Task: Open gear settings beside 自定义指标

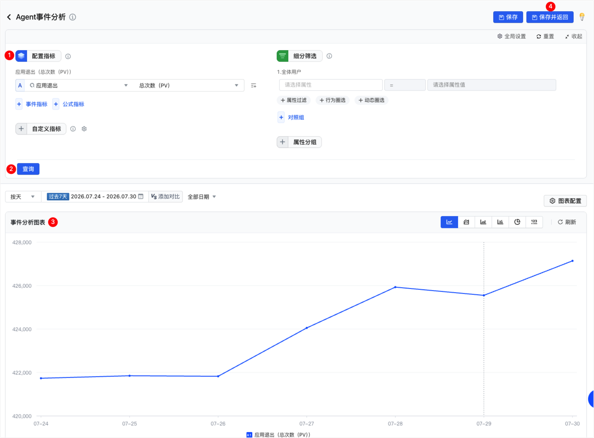Action: [84, 129]
